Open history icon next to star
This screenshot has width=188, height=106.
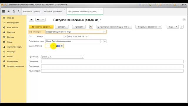(x=14, y=11)
